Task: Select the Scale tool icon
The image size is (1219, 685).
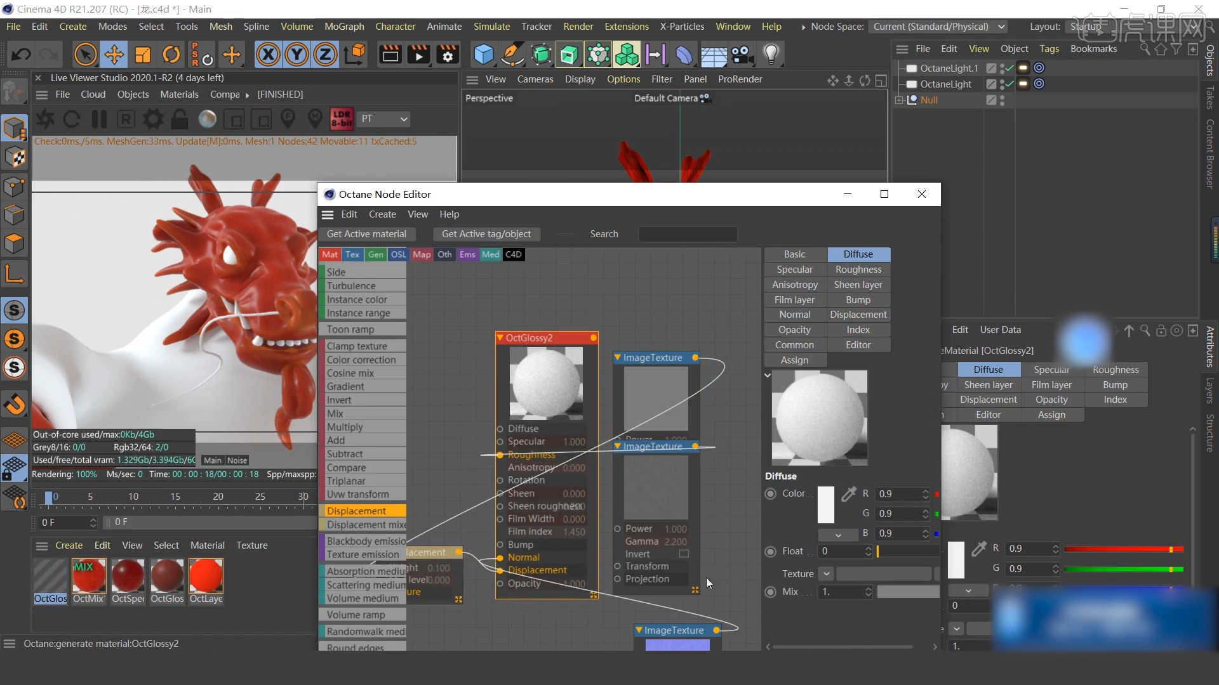Action: click(142, 55)
